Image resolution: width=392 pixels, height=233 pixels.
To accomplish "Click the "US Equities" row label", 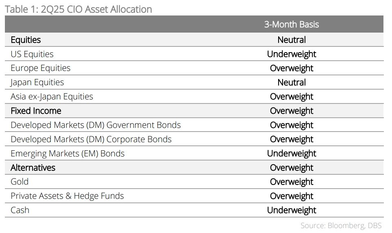I will point(32,54).
